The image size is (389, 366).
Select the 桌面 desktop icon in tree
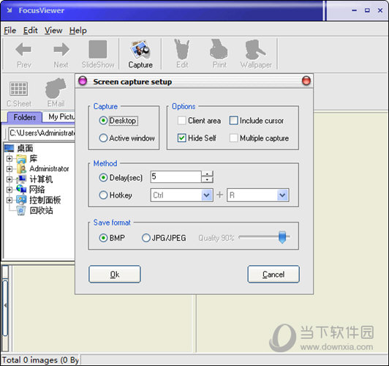(x=10, y=149)
